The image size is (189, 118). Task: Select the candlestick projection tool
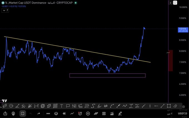point(106,106)
